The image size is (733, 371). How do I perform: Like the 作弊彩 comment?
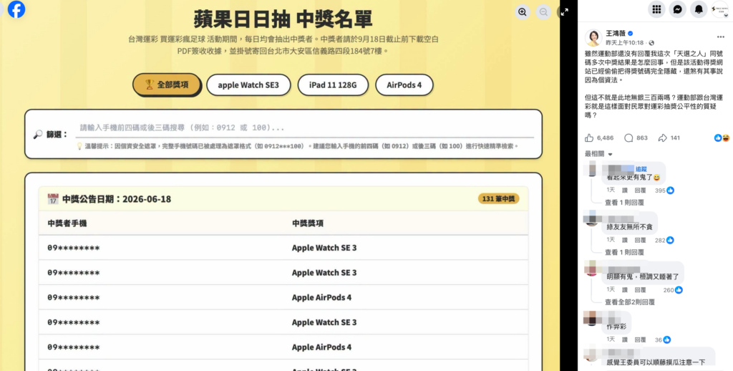pos(625,339)
